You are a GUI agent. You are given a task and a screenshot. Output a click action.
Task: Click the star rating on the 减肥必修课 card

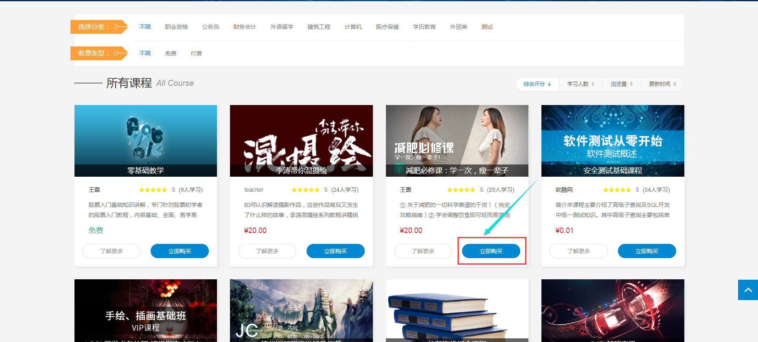pos(461,190)
